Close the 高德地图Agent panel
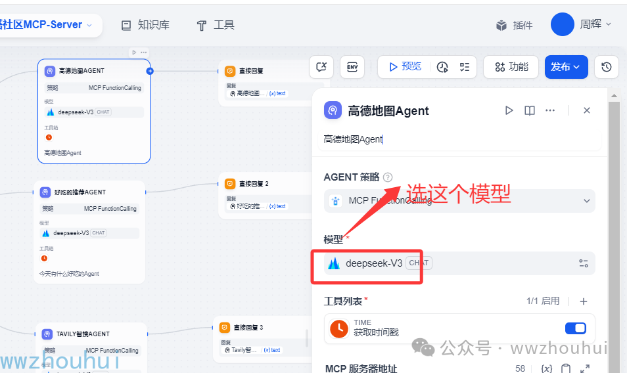Image resolution: width=627 pixels, height=373 pixels. click(587, 110)
